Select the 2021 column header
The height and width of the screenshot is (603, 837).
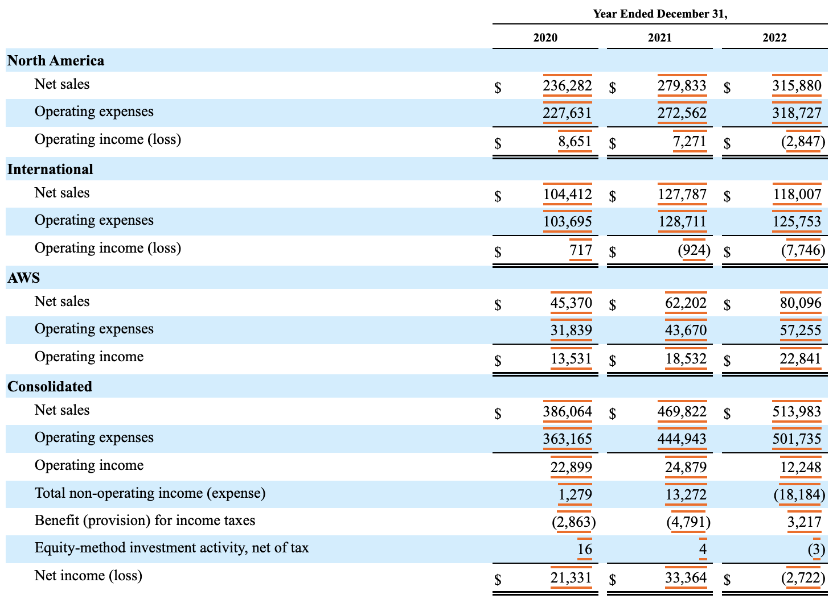(x=660, y=38)
